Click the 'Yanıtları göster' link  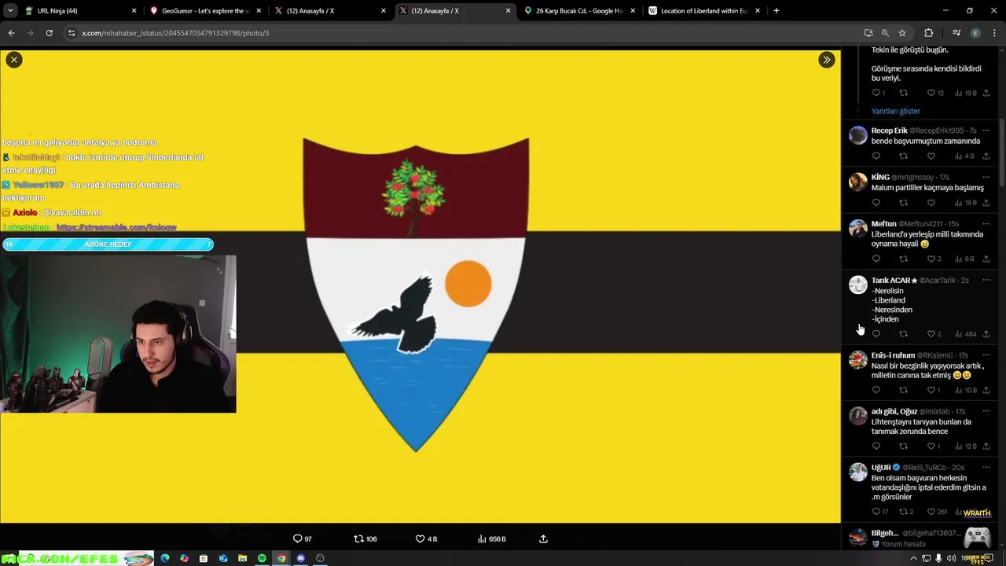pyautogui.click(x=895, y=111)
